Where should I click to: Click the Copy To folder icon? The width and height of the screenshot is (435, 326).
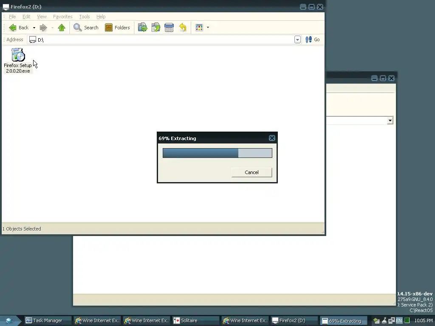(156, 28)
